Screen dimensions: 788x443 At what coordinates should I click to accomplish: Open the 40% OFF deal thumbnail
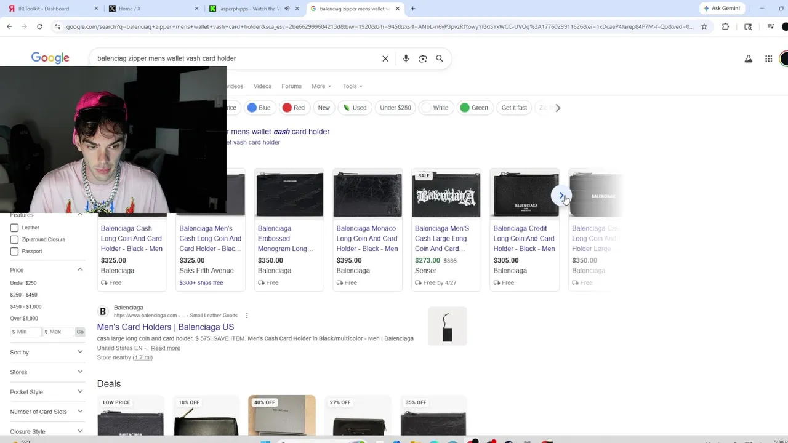click(x=282, y=415)
